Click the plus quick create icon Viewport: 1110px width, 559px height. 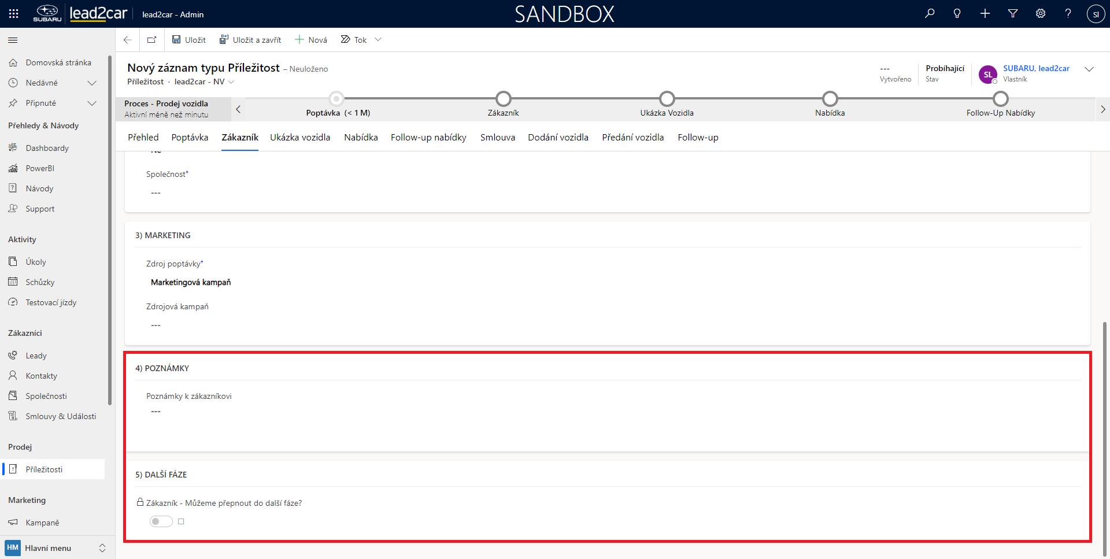(985, 14)
